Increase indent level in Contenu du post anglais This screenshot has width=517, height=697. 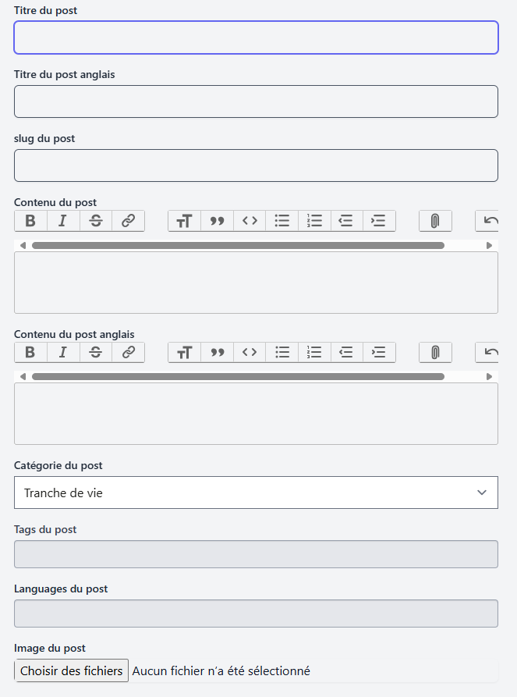point(379,352)
